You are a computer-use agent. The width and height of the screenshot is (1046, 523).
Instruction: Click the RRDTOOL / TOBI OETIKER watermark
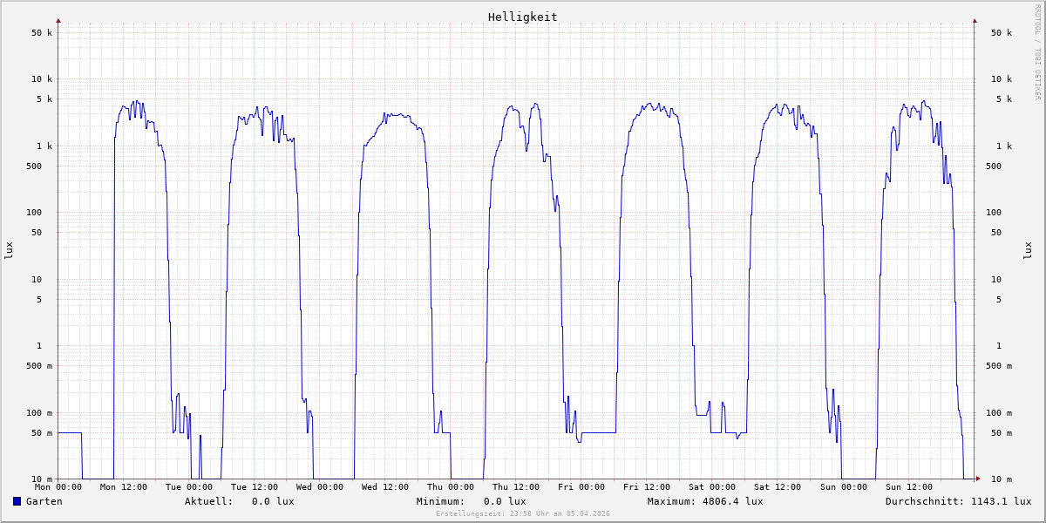[x=1037, y=51]
